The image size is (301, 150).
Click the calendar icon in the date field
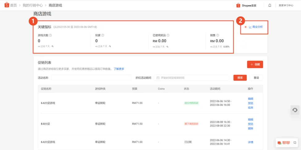click(158, 78)
